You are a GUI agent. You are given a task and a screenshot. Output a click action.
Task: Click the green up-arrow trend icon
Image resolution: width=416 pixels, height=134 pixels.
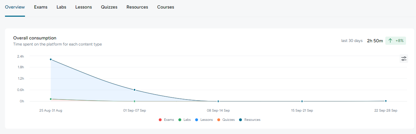click(390, 41)
